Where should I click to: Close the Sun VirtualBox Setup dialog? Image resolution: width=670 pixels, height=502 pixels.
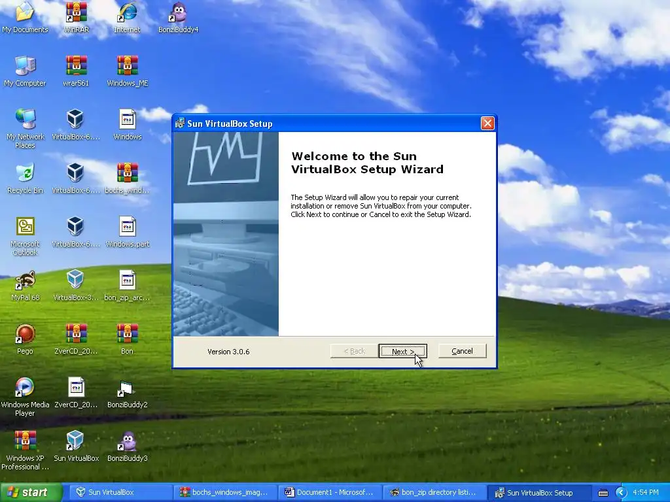click(487, 124)
